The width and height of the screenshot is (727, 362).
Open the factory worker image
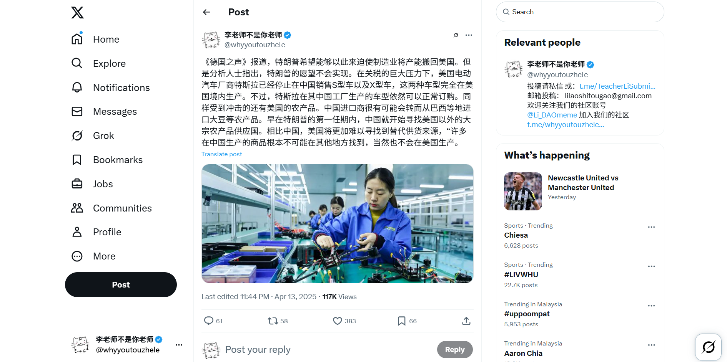coord(338,224)
